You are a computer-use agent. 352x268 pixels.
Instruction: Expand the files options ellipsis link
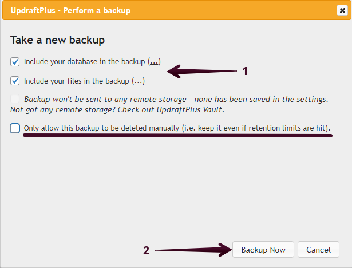pyautogui.click(x=139, y=81)
